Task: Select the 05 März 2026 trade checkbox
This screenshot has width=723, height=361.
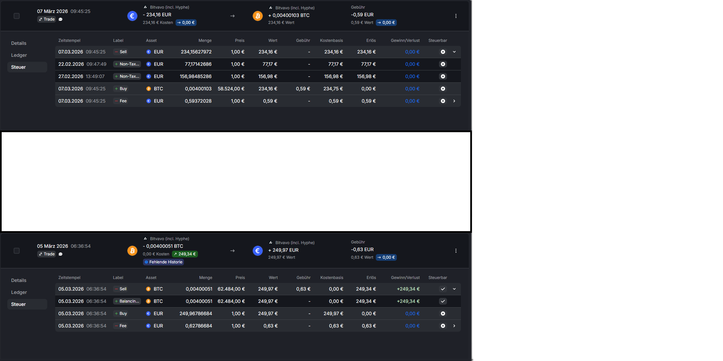Action: click(x=17, y=251)
